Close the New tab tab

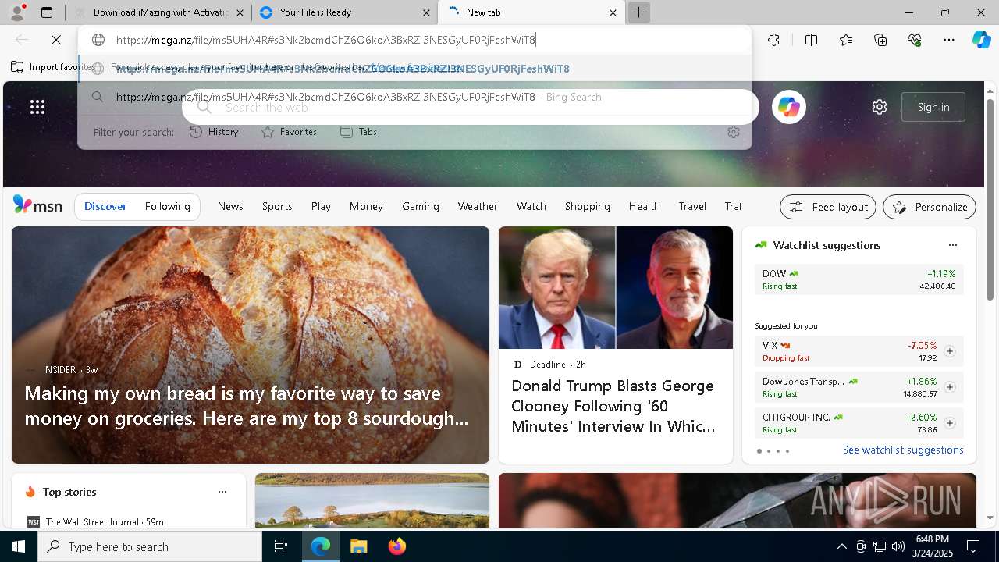tap(613, 12)
